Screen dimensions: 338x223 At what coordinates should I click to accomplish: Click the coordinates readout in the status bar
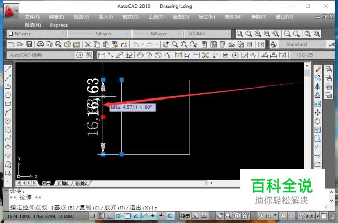(x=41, y=216)
